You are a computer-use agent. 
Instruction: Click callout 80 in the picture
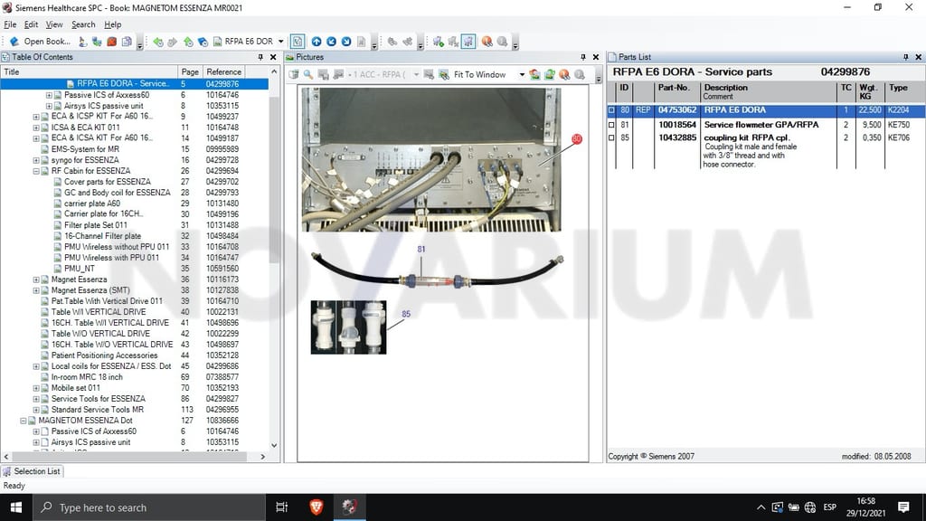pyautogui.click(x=576, y=138)
